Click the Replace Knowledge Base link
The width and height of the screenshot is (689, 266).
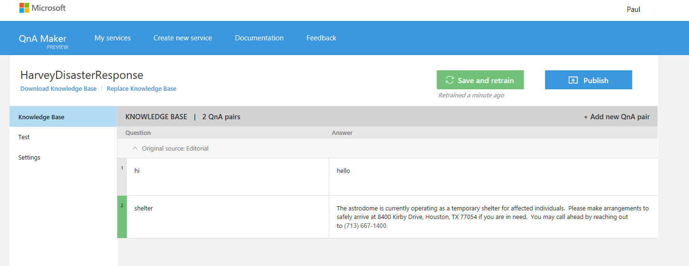(141, 89)
